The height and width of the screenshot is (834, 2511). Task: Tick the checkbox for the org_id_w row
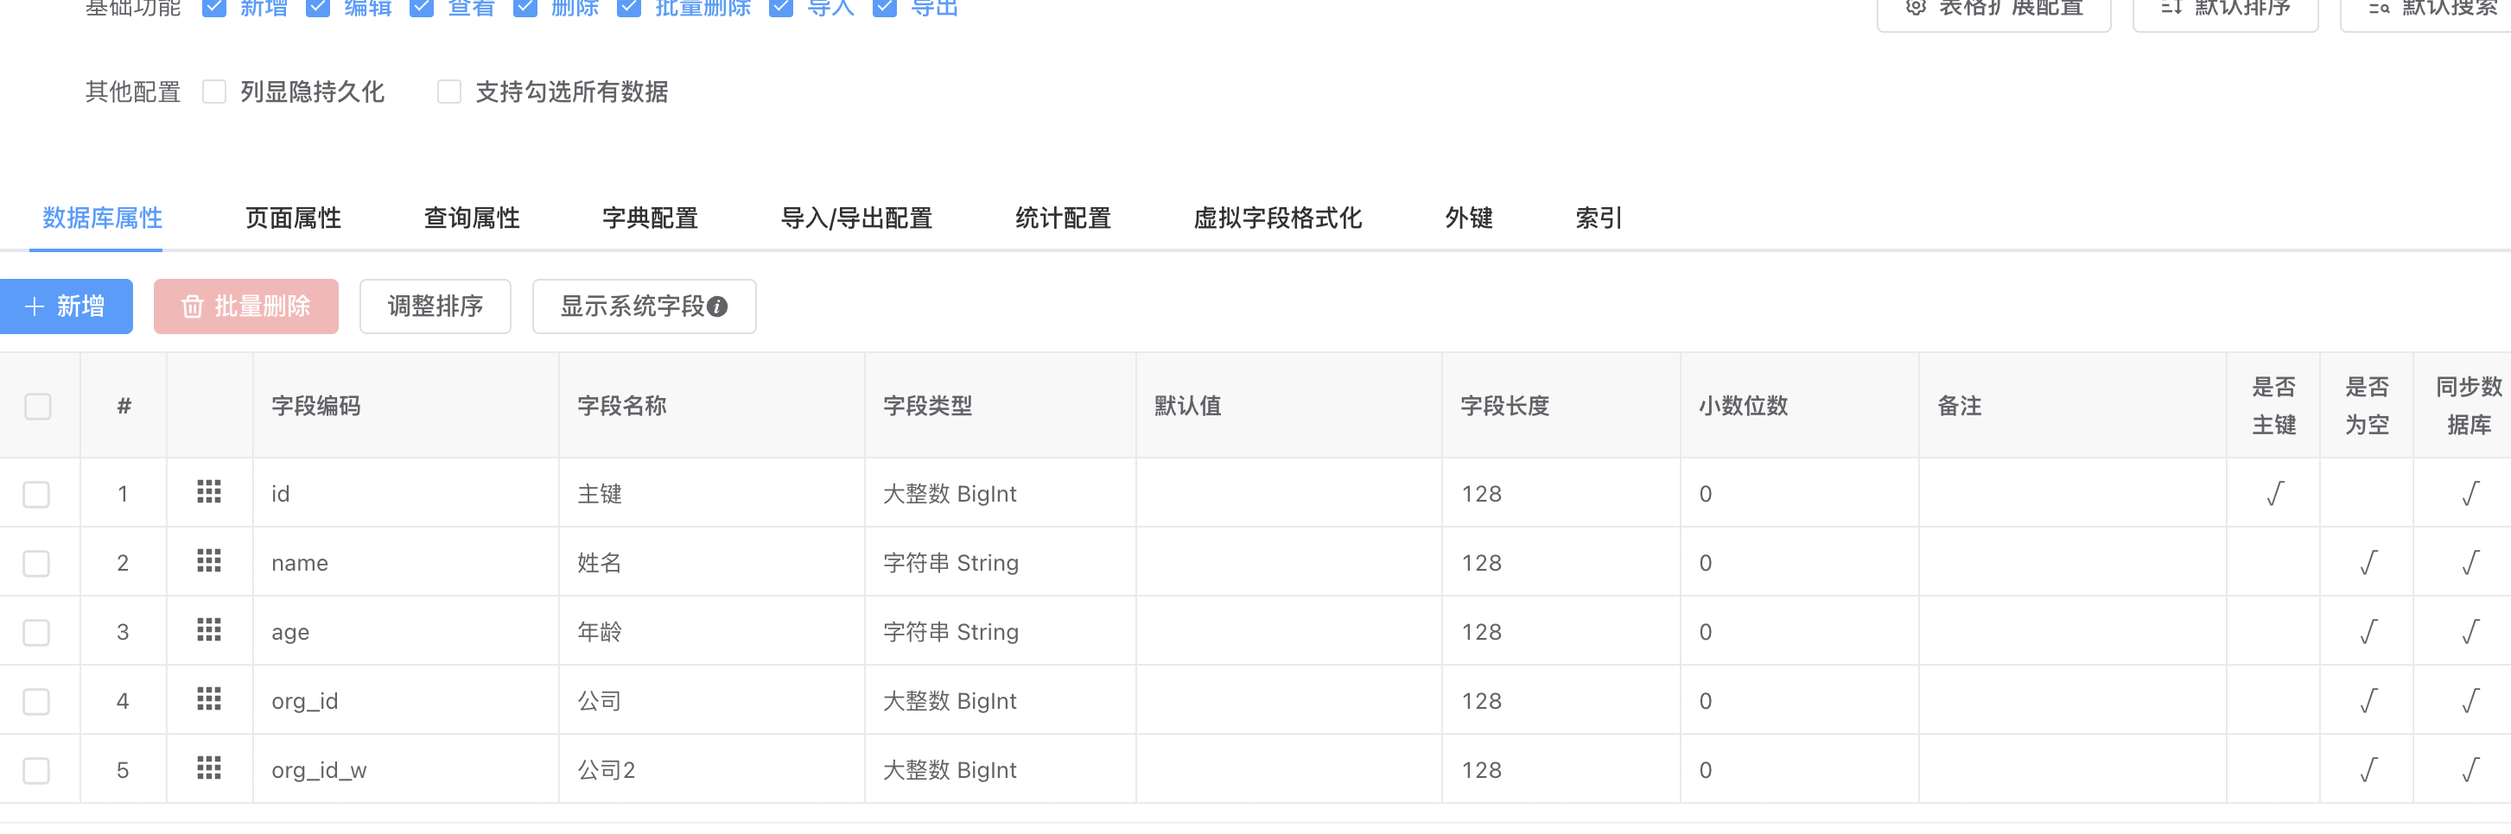click(x=37, y=771)
